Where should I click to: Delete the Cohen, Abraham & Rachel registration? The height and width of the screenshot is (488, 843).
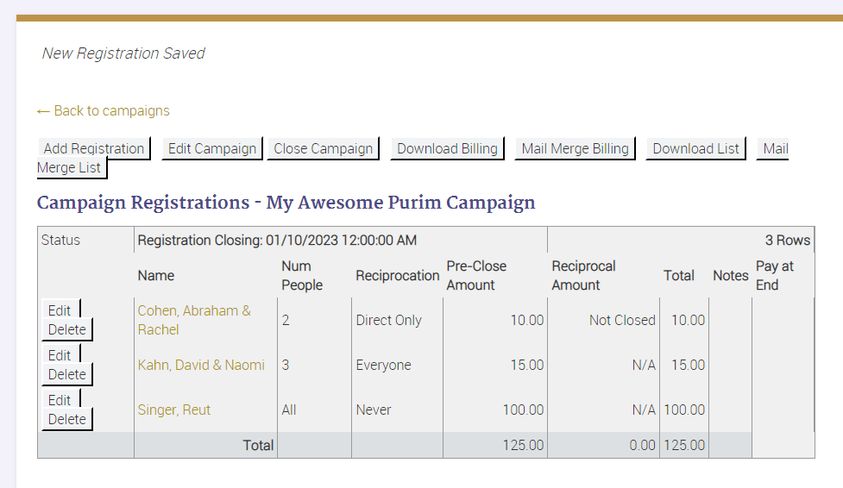(66, 329)
